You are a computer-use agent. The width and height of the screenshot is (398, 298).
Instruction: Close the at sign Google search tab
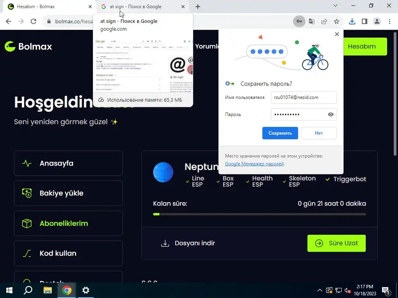183,7
